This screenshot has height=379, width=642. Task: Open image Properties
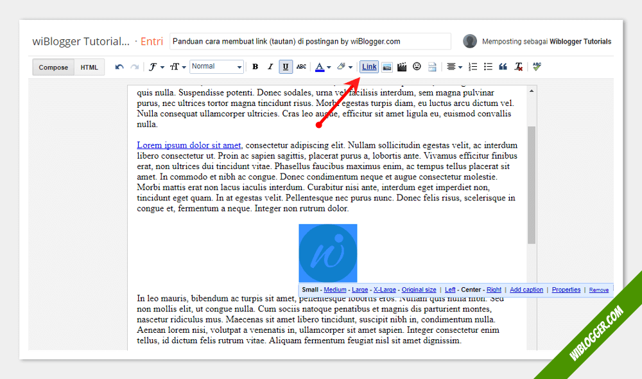566,290
